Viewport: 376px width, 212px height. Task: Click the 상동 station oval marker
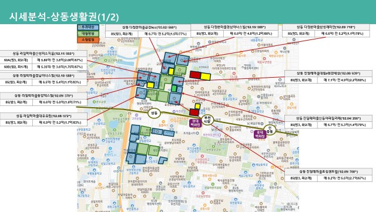click(154, 113)
